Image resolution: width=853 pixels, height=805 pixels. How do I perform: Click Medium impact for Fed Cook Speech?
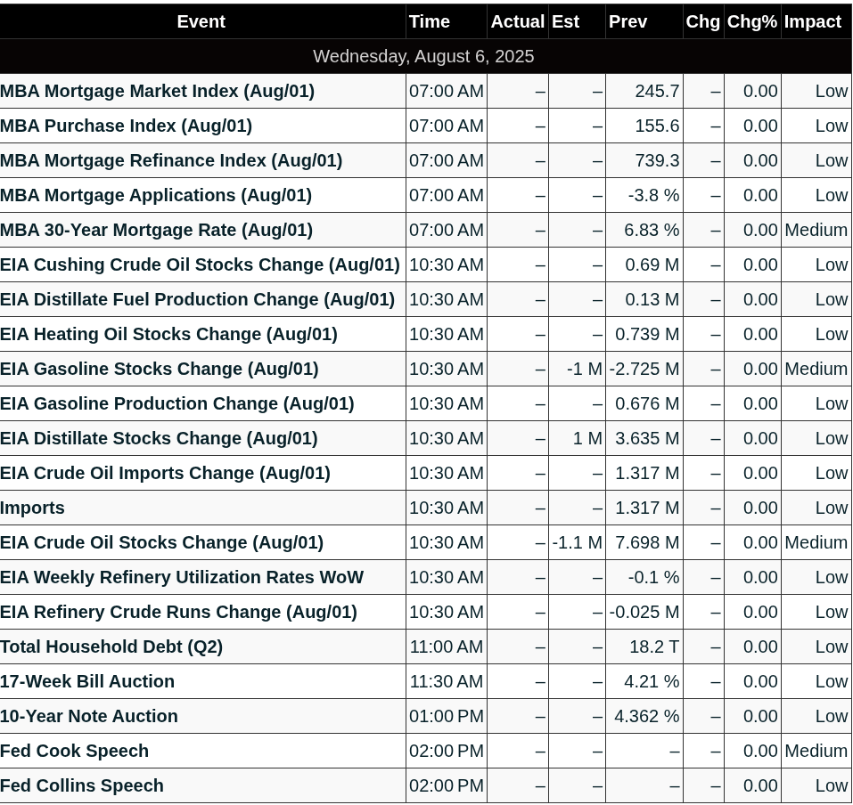pyautogui.click(x=816, y=752)
